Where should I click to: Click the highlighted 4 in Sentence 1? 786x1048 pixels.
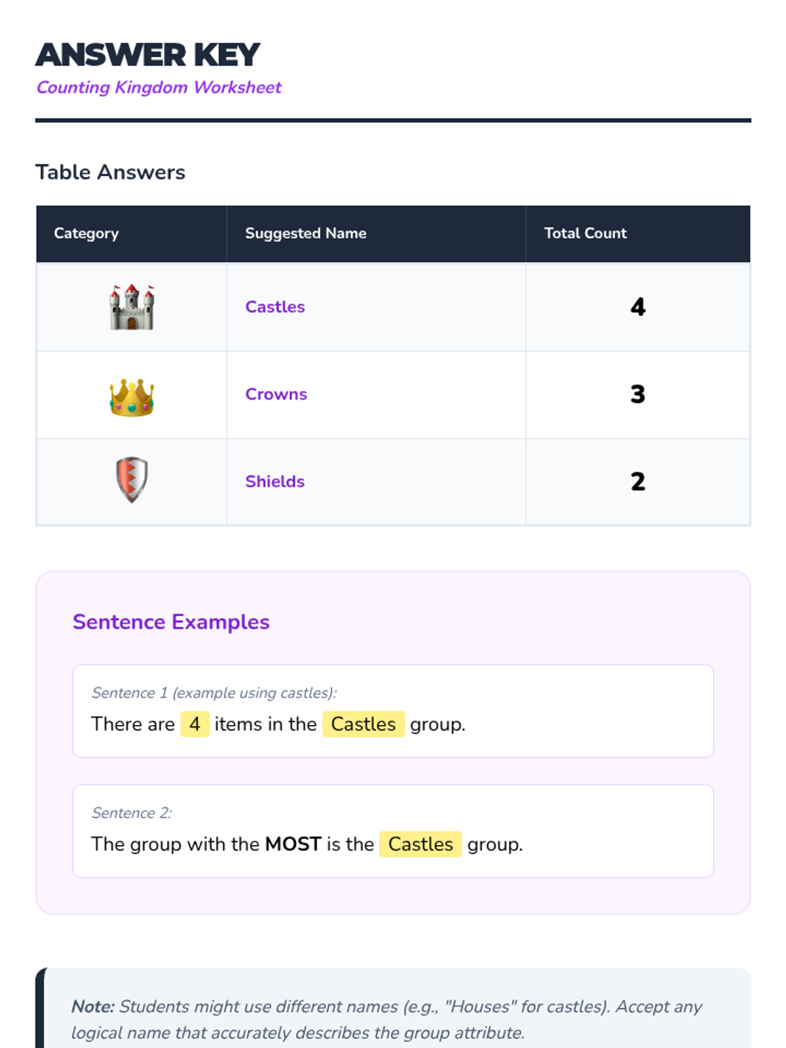(x=195, y=724)
